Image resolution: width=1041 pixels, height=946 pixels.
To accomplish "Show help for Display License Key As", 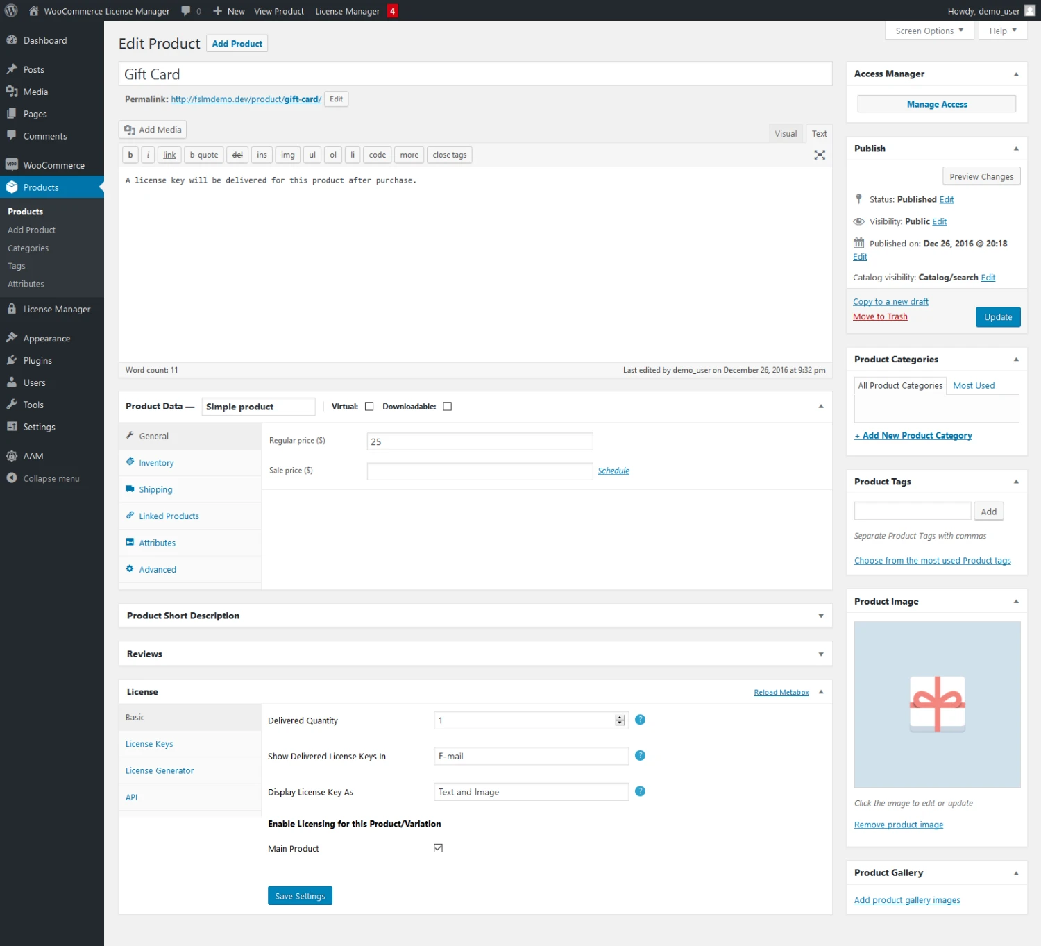I will (640, 791).
